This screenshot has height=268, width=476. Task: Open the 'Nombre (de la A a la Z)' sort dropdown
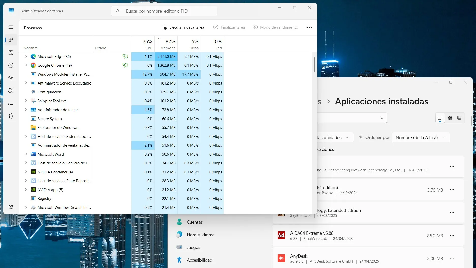tap(421, 137)
